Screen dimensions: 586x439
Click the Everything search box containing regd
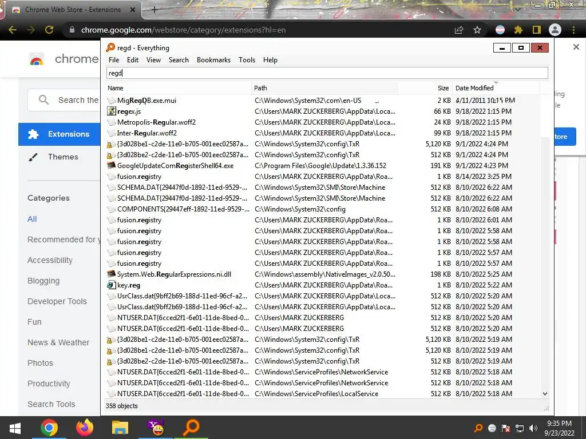click(x=327, y=73)
